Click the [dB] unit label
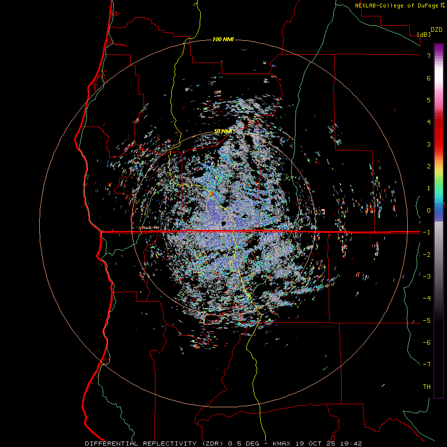Viewport: 447px width, 447px height. tap(424, 35)
